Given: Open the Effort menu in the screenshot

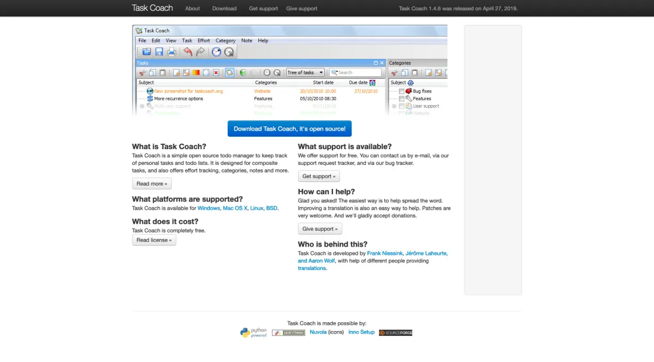Looking at the screenshot, I should pos(204,40).
